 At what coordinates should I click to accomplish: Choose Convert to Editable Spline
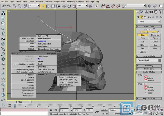[x=69, y=75]
